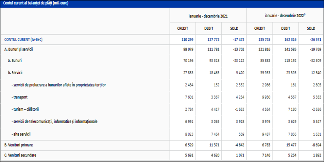Click the 'C. Venituri secundare' row label
The height and width of the screenshot is (162, 324).
tap(20, 155)
